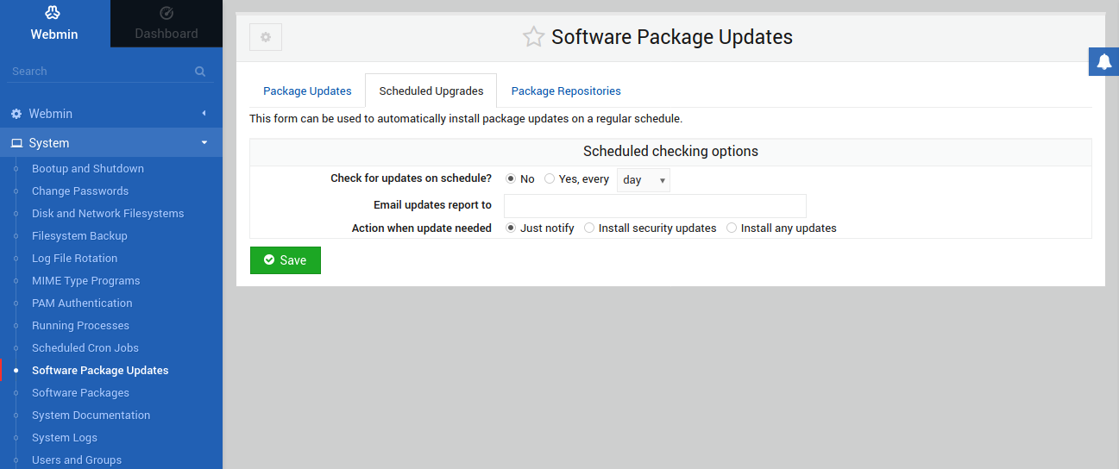The height and width of the screenshot is (469, 1119).
Task: Click the module configuration gear button
Action: [266, 37]
